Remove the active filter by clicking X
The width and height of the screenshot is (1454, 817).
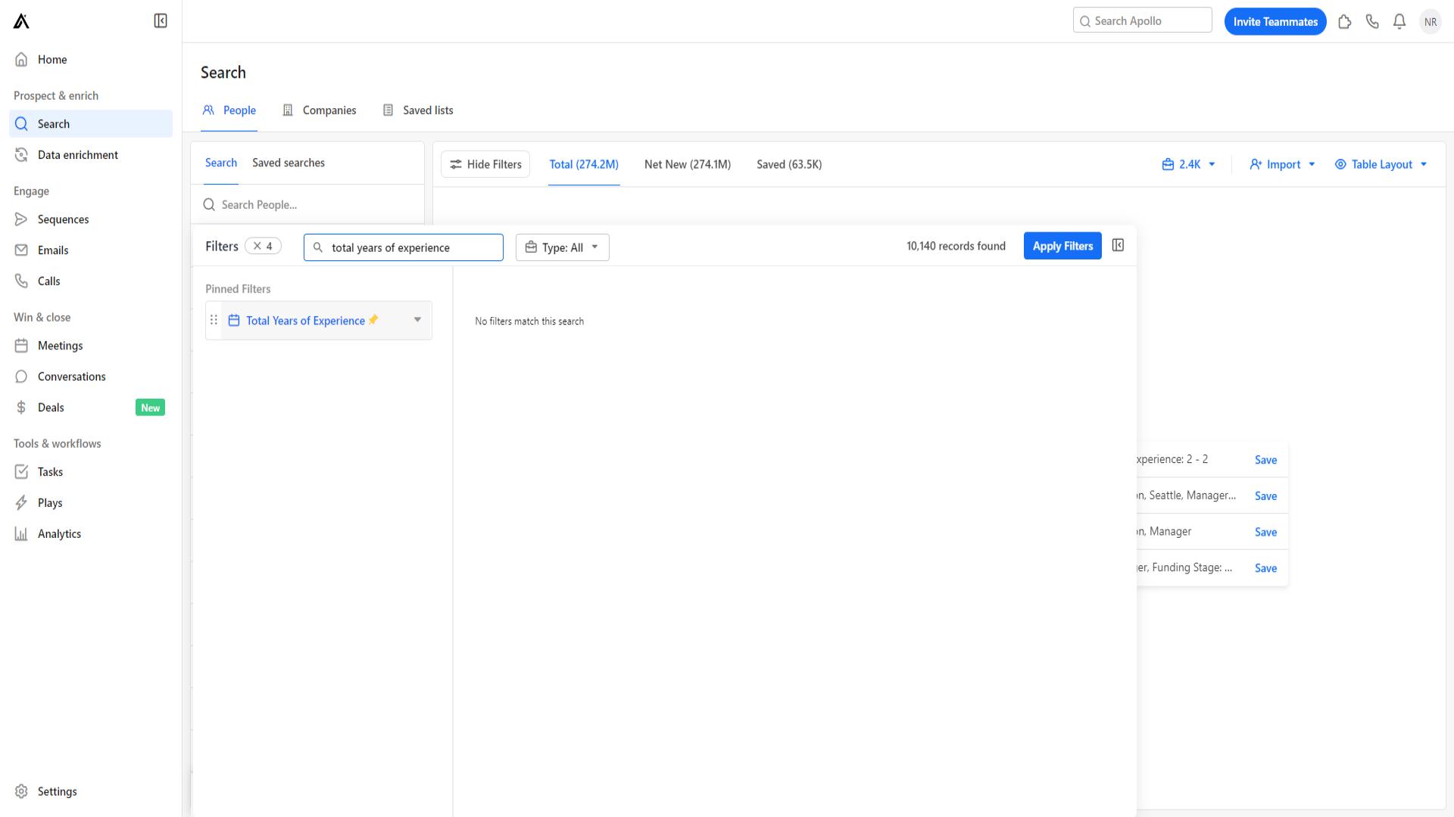(257, 245)
